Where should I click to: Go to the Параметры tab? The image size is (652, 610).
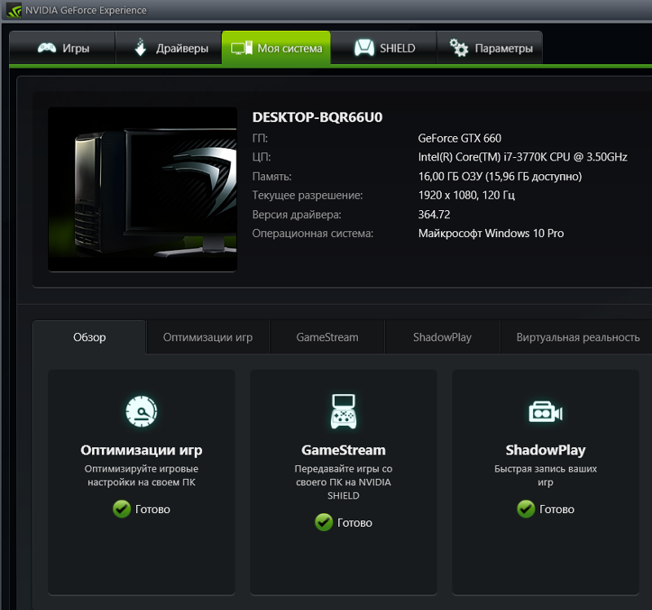pyautogui.click(x=490, y=48)
